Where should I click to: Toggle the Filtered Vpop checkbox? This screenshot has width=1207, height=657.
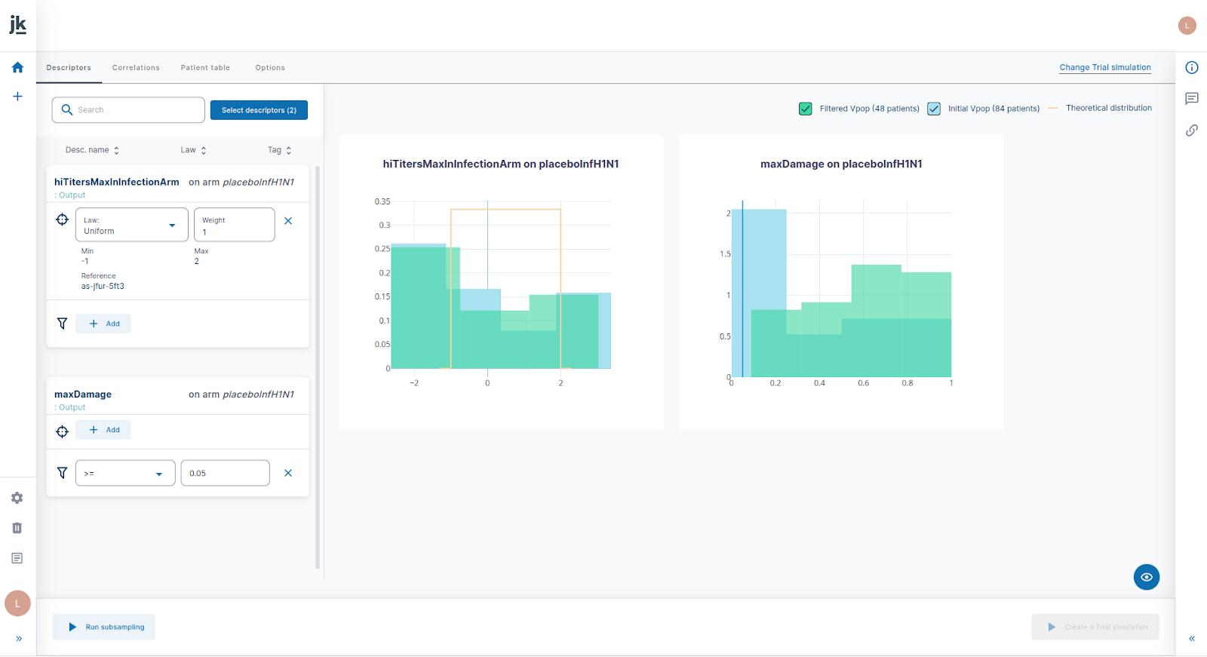(x=806, y=109)
